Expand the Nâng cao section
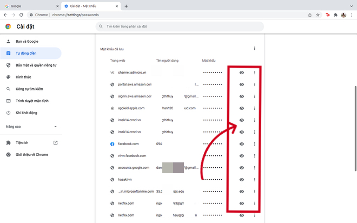Screen dimensions: 357x223 (31, 127)
